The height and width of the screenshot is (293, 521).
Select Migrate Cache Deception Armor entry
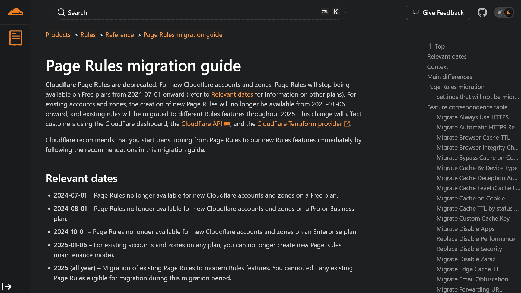pyautogui.click(x=477, y=178)
